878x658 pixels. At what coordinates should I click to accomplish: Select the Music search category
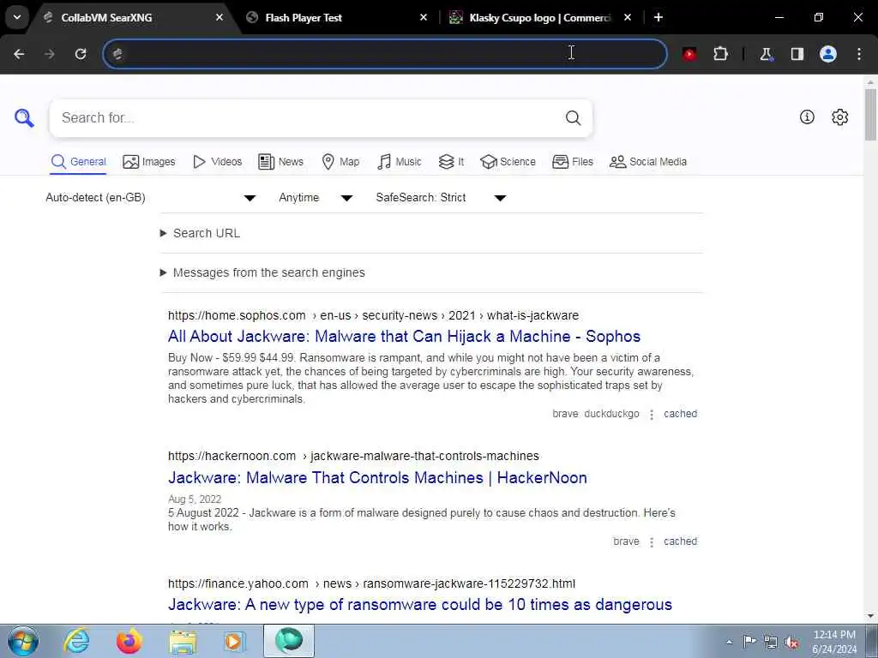click(400, 162)
